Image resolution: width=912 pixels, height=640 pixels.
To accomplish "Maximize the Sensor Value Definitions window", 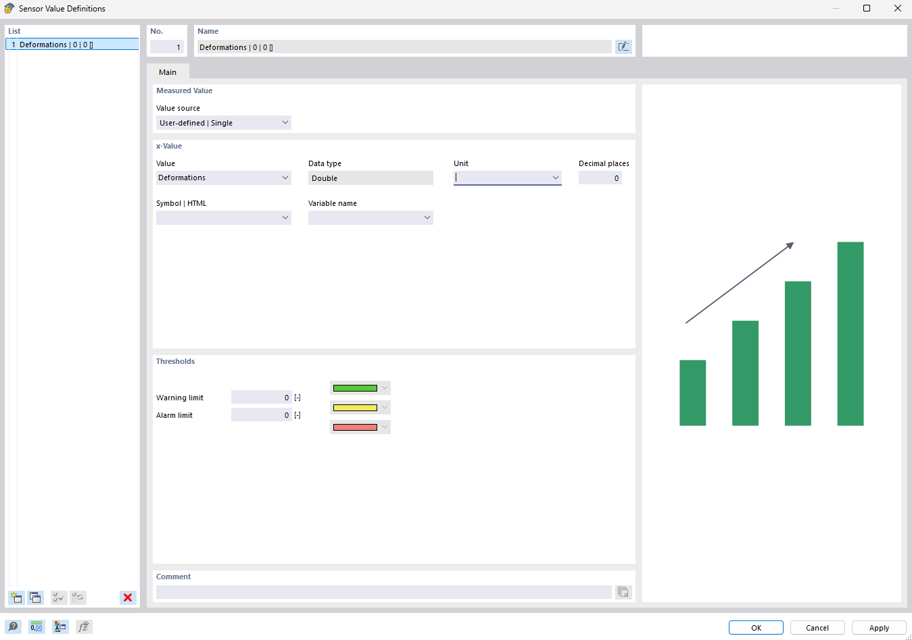I will point(867,8).
